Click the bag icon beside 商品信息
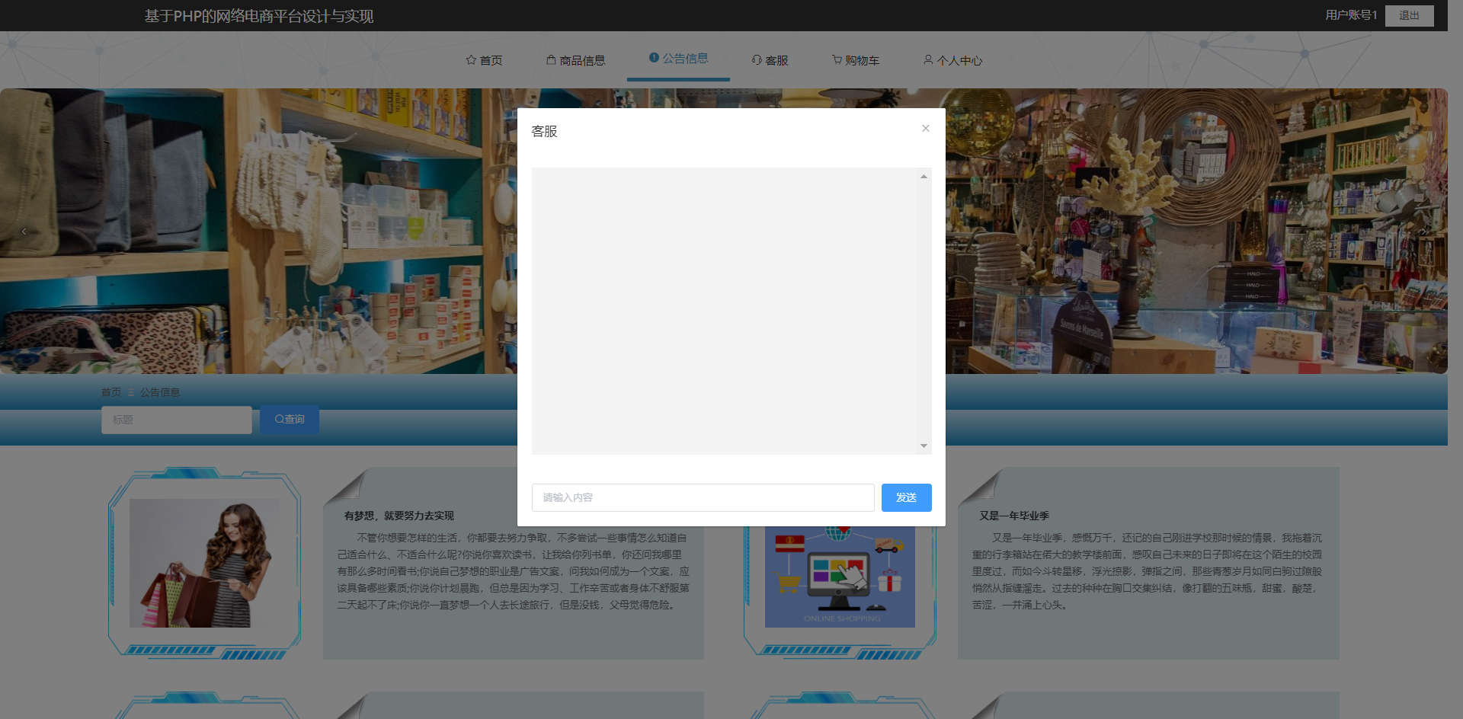 click(550, 59)
